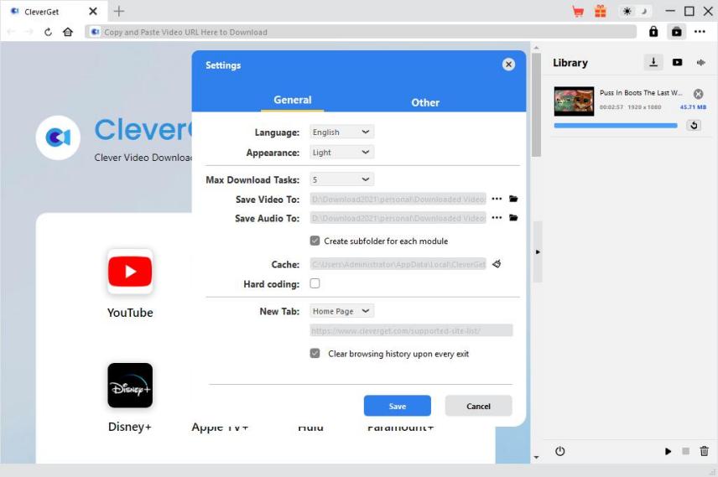Collapse the Library panel with arrow
Screen dimensions: 718x477
538,251
